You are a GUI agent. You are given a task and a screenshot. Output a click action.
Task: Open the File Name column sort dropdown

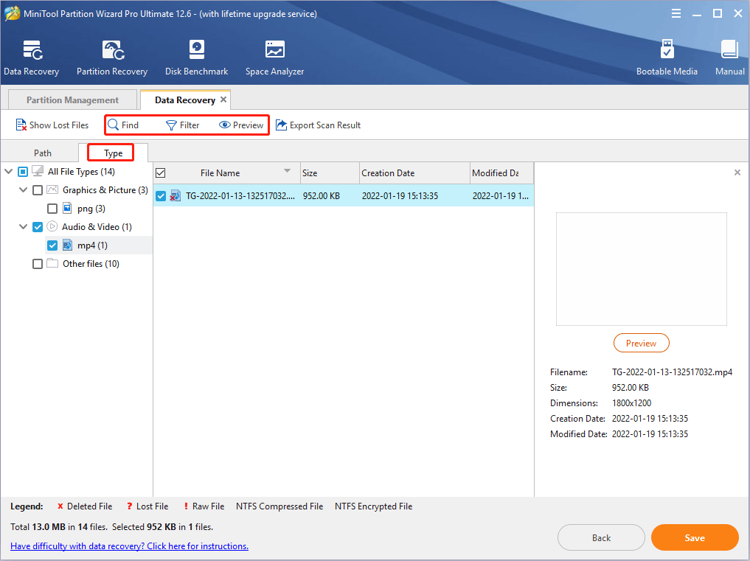(287, 173)
